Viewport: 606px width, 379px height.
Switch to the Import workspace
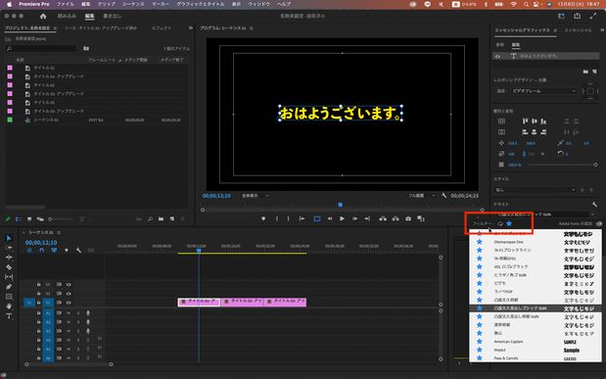pos(67,16)
